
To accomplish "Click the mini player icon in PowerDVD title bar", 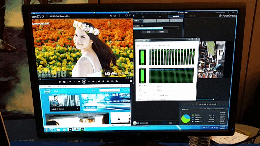I will [x=115, y=15].
